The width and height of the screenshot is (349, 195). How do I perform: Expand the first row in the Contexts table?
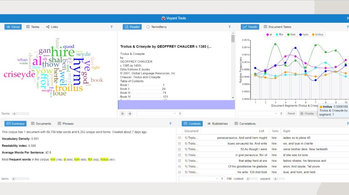coord(179,138)
